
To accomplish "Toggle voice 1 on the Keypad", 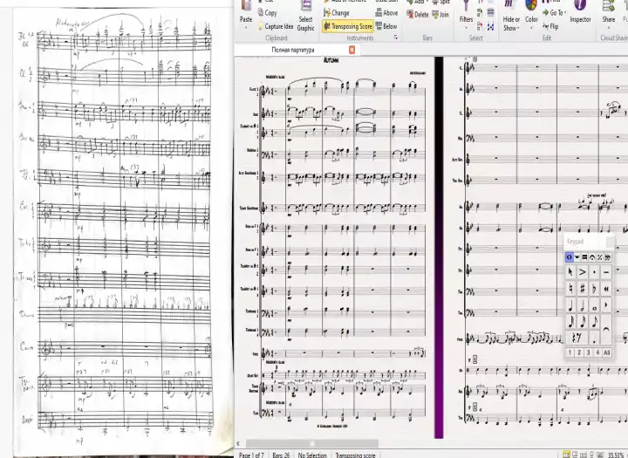I will [570, 352].
